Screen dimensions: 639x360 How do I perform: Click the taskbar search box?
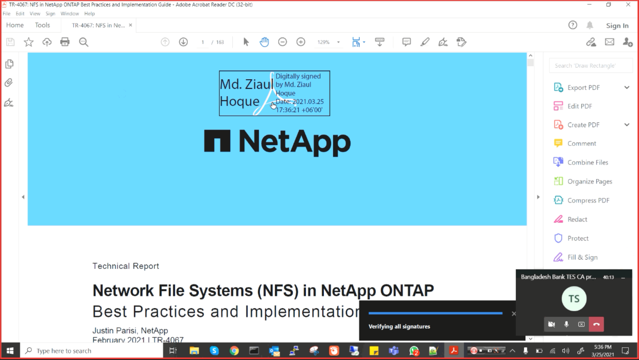tap(92, 351)
